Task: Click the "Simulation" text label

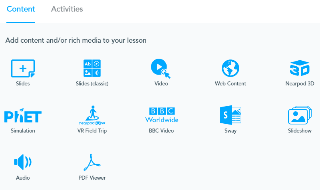Action: pyautogui.click(x=23, y=131)
